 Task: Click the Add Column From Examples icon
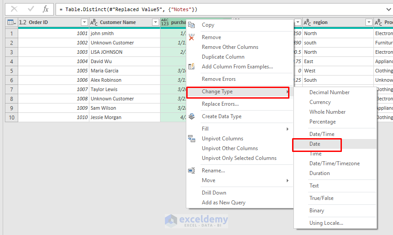click(192, 66)
